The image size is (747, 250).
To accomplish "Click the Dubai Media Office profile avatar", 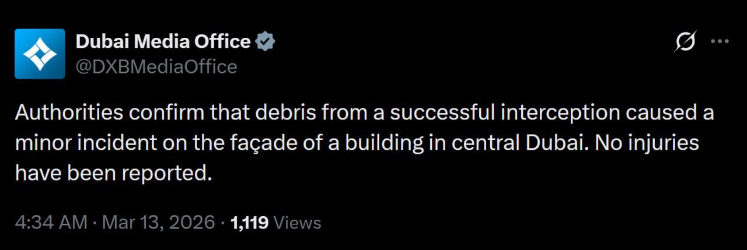I will 40,54.
